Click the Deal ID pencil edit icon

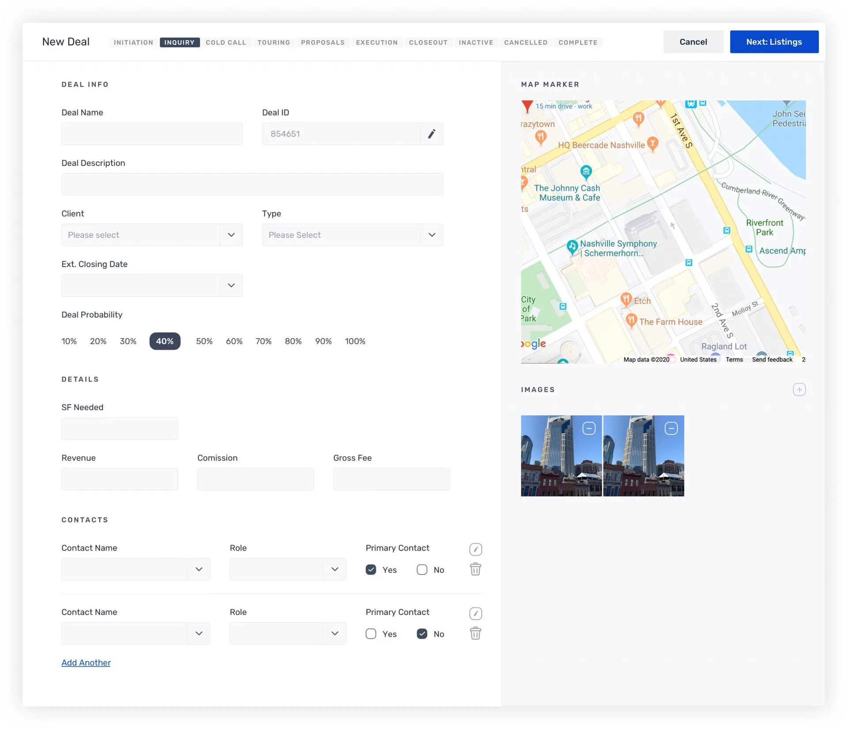[x=432, y=134]
